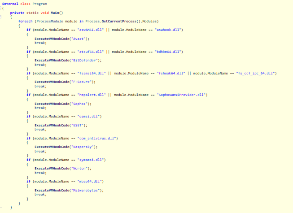Click the "Sophos" string argument

point(79,104)
